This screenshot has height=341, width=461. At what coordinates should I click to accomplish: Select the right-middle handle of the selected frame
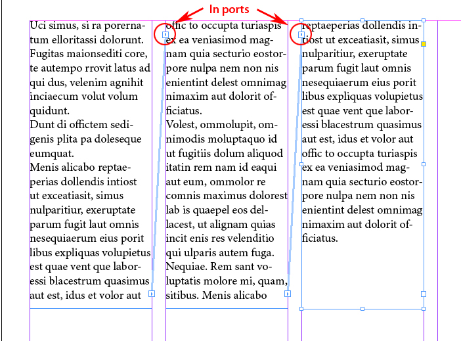[x=424, y=164]
